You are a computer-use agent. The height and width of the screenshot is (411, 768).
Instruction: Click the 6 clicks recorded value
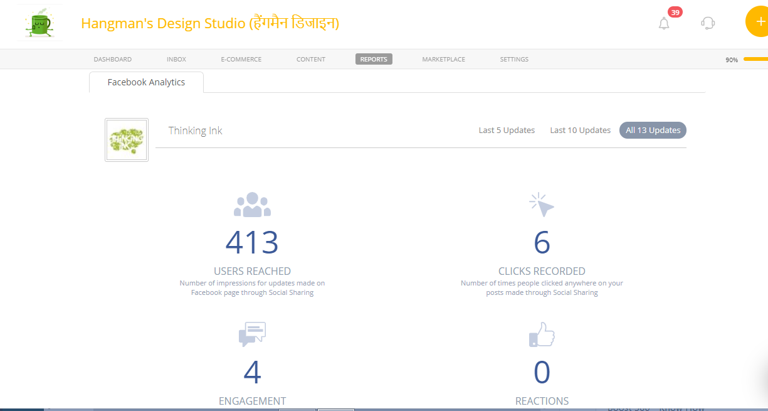pyautogui.click(x=542, y=243)
